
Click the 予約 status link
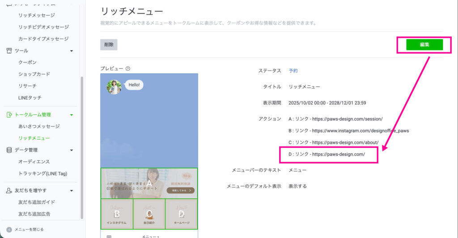[x=293, y=71]
